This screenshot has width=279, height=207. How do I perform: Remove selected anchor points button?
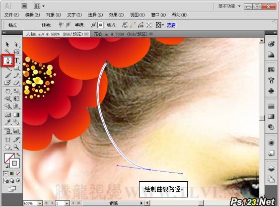(x=125, y=25)
